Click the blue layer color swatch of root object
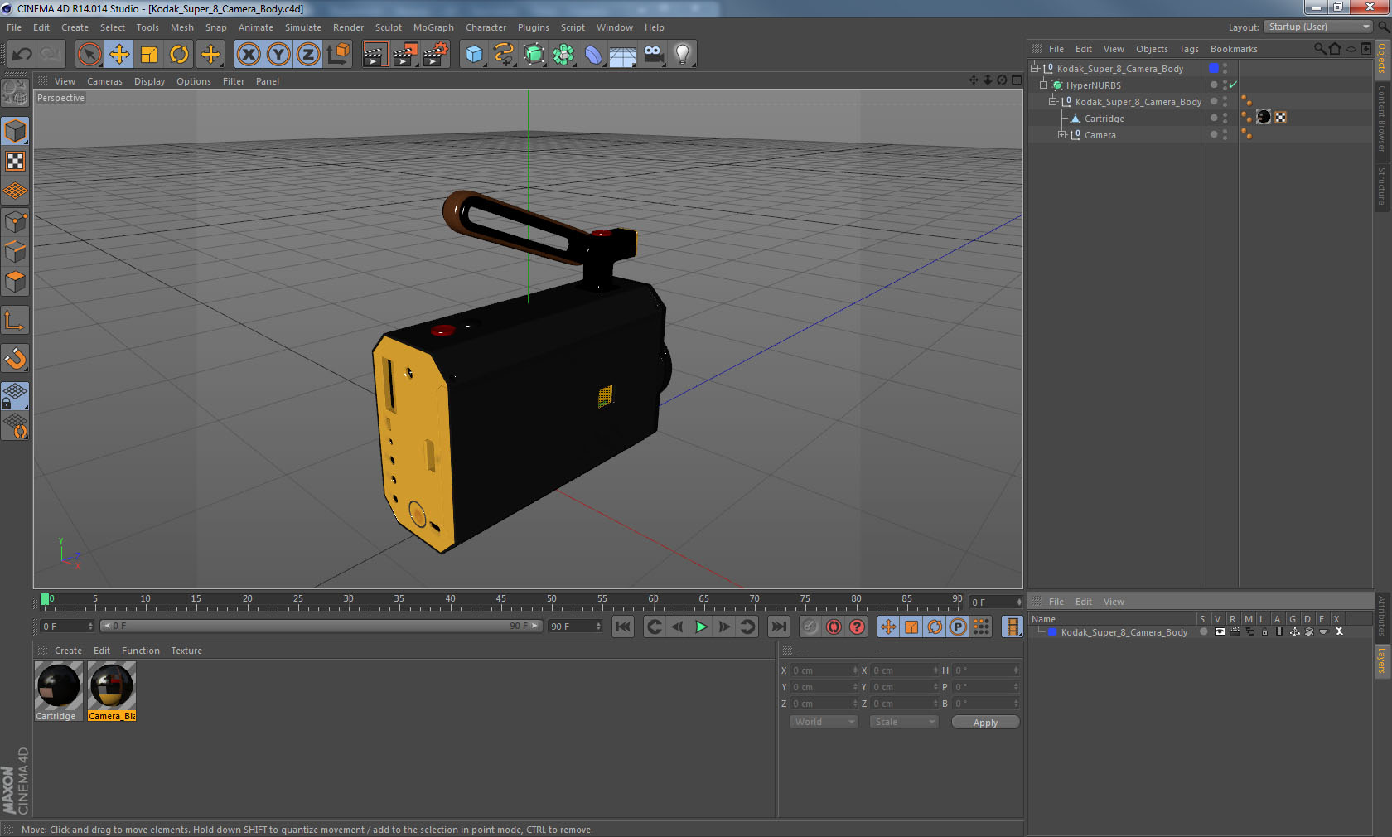The width and height of the screenshot is (1392, 837). (1214, 68)
